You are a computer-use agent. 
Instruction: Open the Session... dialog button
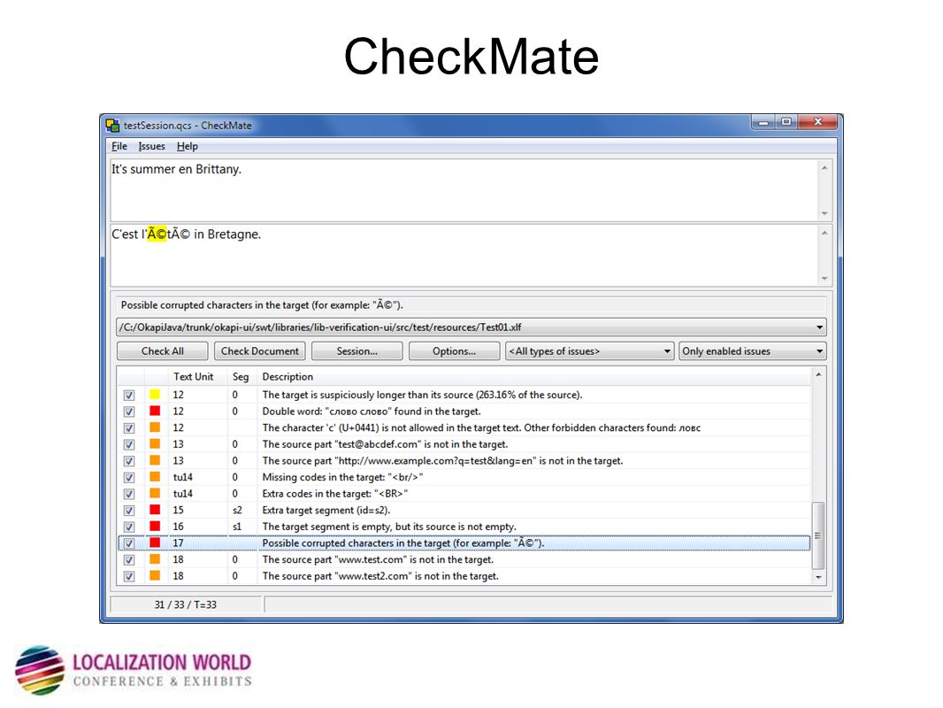tap(357, 350)
